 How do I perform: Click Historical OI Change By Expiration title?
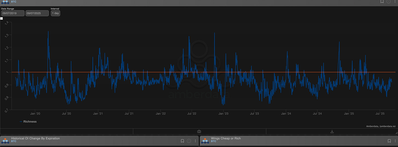[36, 139]
